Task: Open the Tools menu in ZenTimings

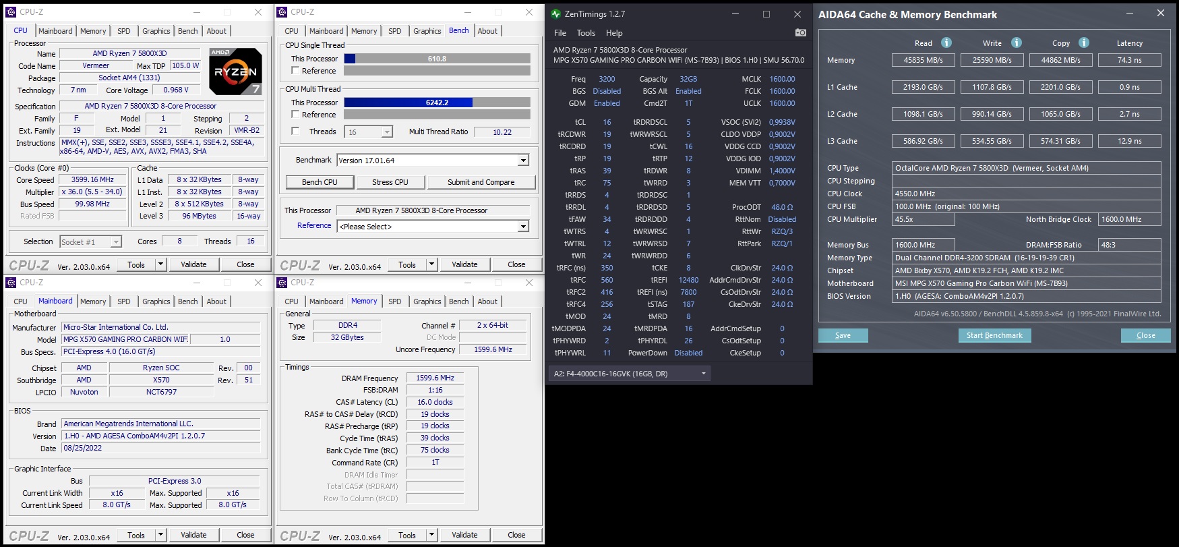Action: coord(586,33)
